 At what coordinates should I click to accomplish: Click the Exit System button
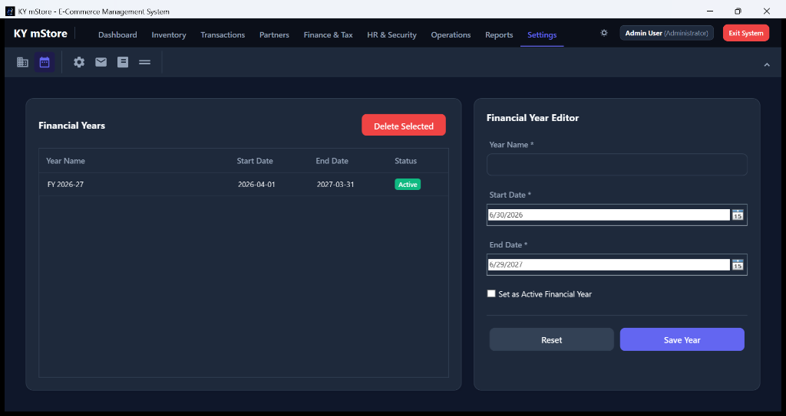[746, 33]
